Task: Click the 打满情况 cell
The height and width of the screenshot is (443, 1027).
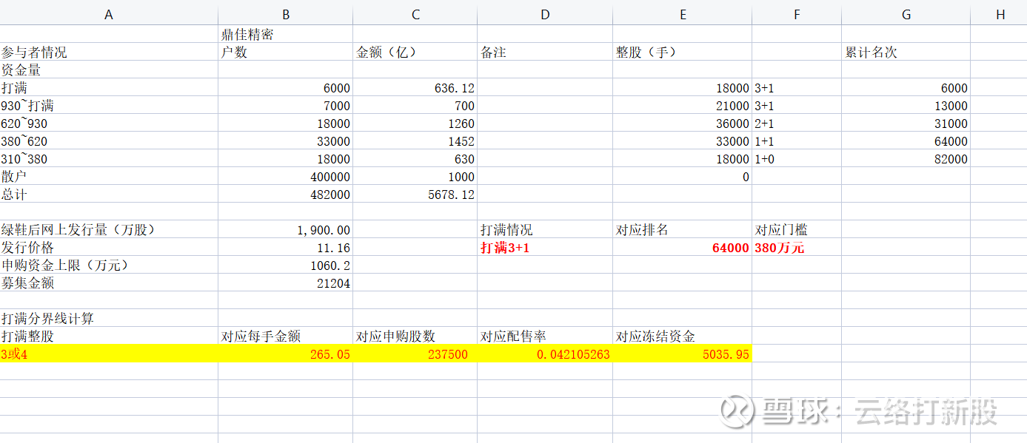Action: coord(545,229)
